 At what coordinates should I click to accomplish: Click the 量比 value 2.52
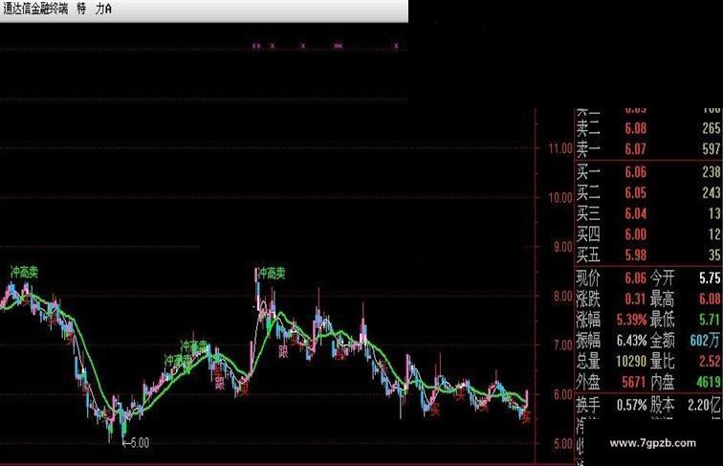pos(710,361)
